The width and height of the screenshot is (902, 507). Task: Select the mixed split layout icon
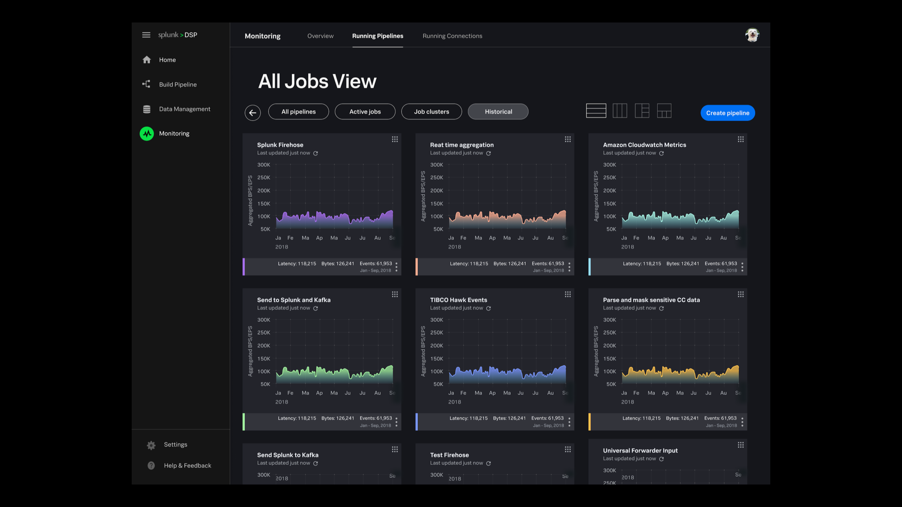coord(642,111)
